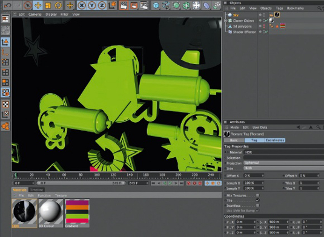The width and height of the screenshot is (324, 237).
Task: Activate Edges mode in left toolbar
Action: 5,72
